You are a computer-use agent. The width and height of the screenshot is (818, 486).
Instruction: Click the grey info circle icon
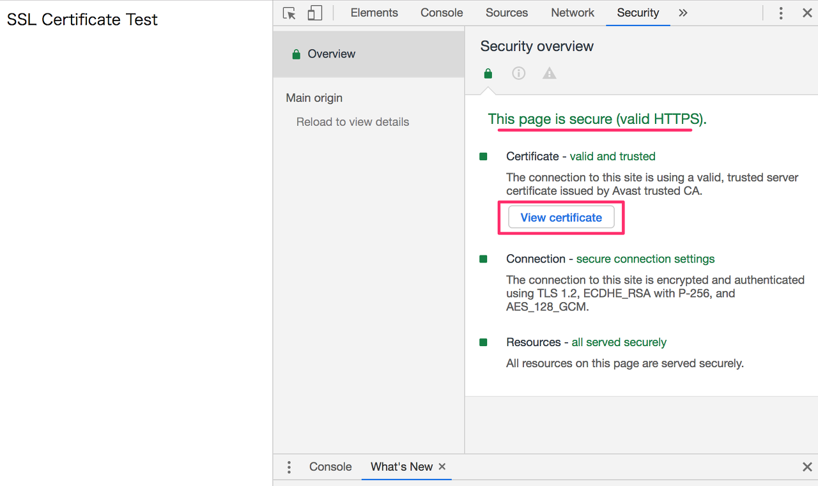(x=519, y=73)
